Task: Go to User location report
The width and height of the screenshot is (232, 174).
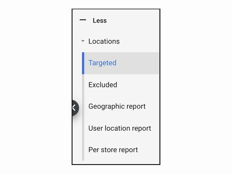Action: point(119,128)
